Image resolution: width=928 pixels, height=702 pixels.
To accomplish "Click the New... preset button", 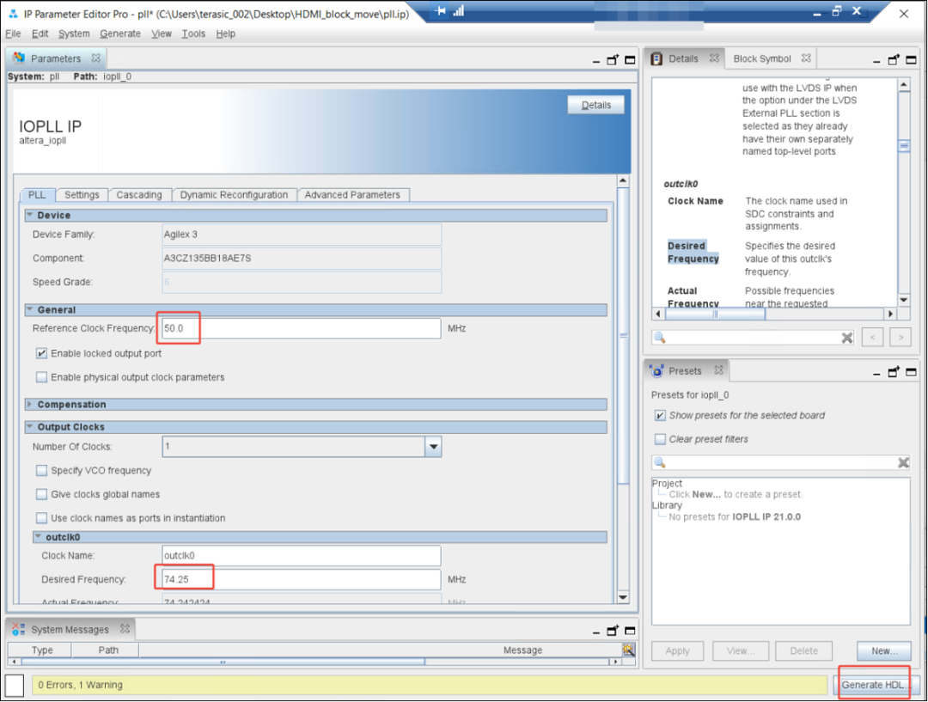I will click(x=884, y=651).
